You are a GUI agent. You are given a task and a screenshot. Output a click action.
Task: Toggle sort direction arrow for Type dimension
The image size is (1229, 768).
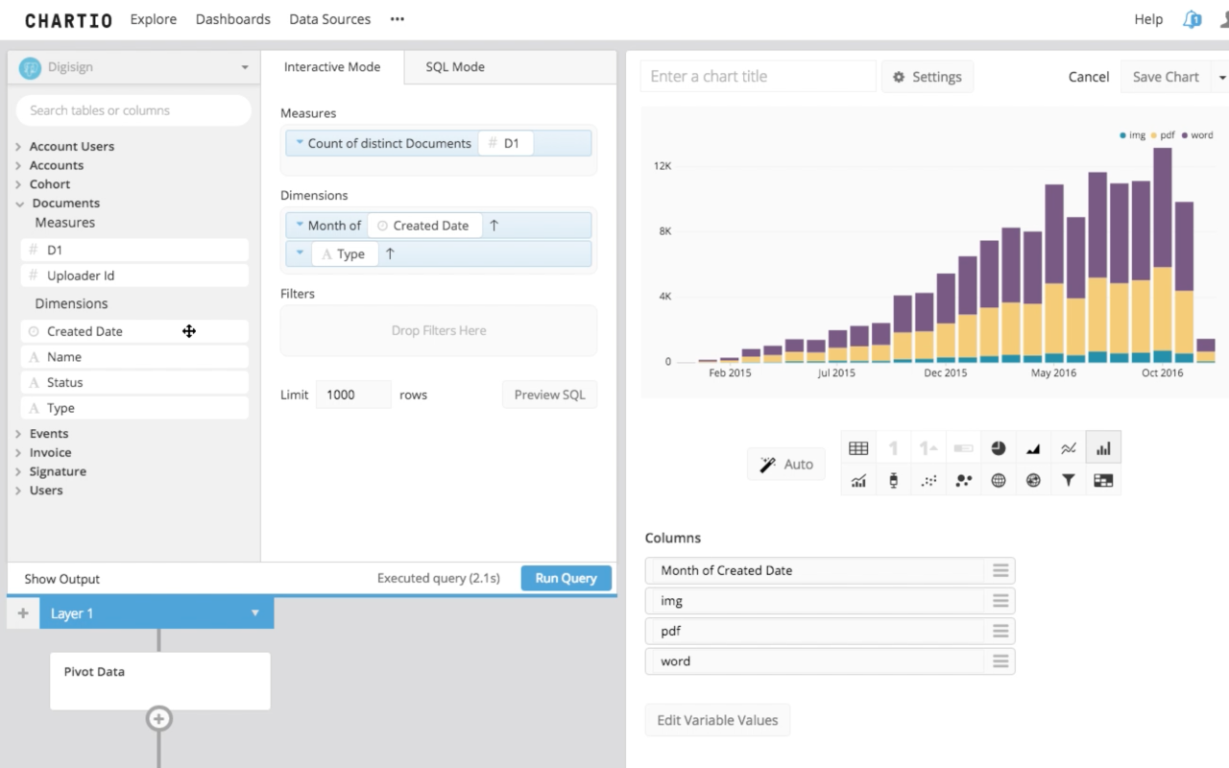(390, 254)
